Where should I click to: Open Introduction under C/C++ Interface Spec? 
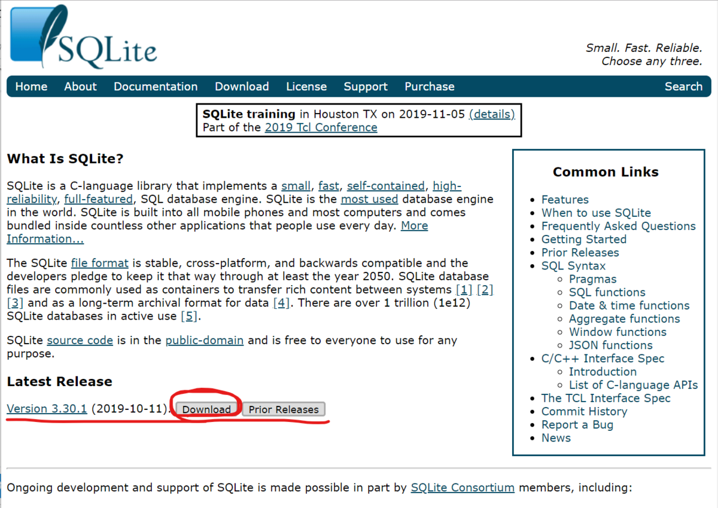[x=603, y=372]
